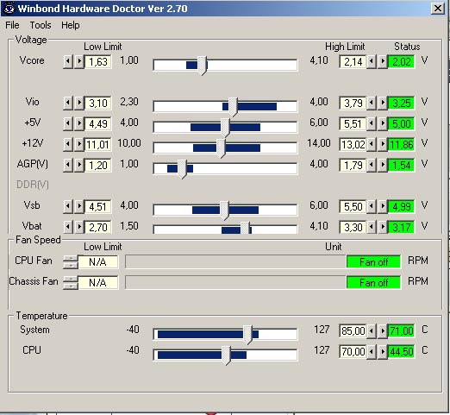This screenshot has width=450, height=415.
Task: Decrease the AGP(V) high limit with the left arrow
Action: (x=372, y=165)
